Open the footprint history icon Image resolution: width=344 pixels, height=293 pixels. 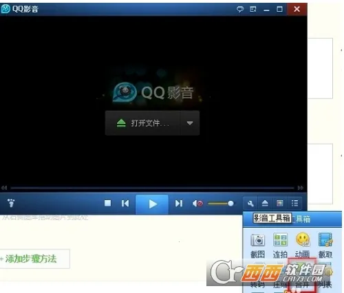11,203
